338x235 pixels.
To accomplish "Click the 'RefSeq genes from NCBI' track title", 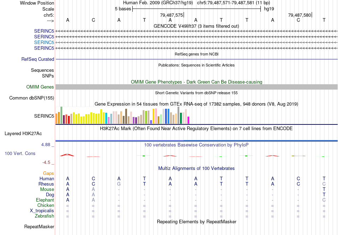I will coord(196,54).
